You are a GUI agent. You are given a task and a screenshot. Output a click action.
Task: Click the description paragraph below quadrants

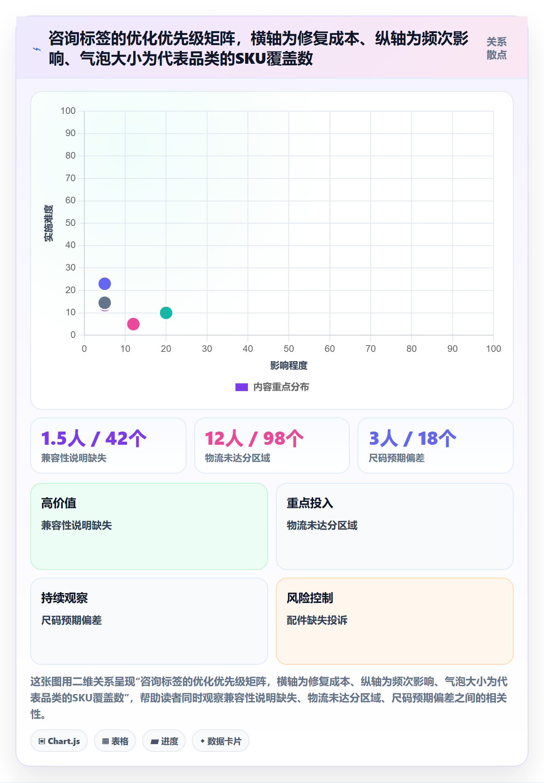(269, 698)
